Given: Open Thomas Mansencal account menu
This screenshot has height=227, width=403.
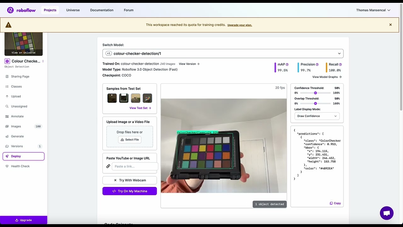Looking at the screenshot, I should coord(373,10).
